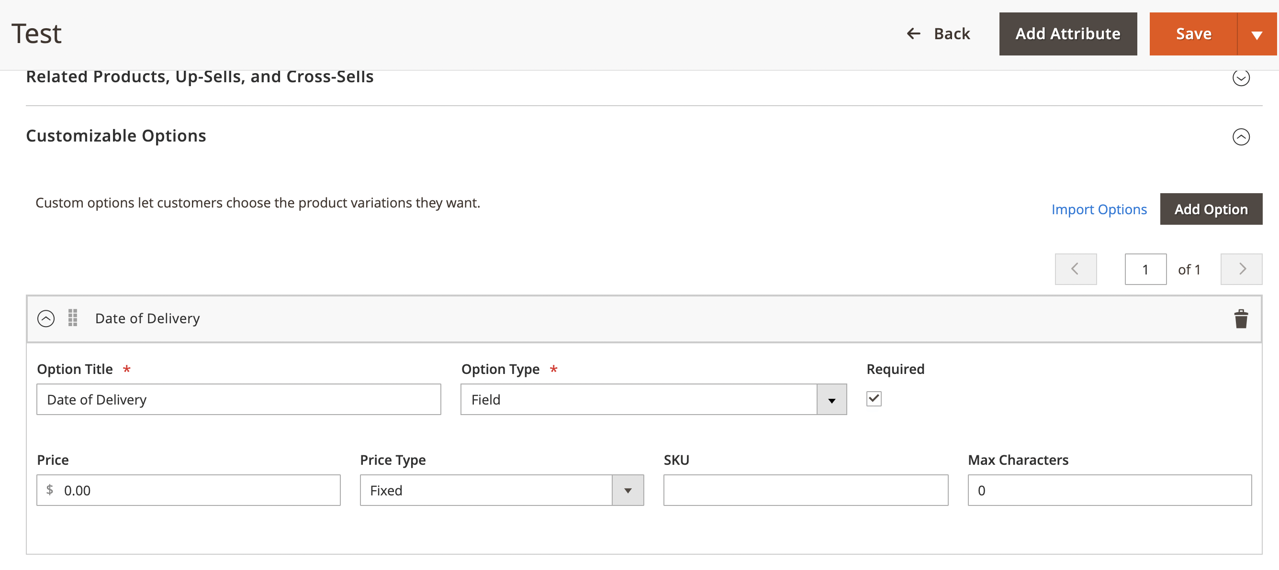
Task: Click the Price field showing 0.00
Action: point(189,490)
